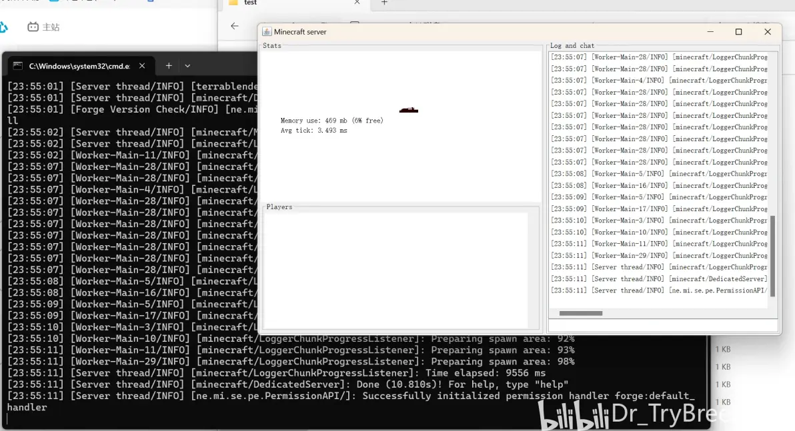The width and height of the screenshot is (795, 431).
Task: Click 'Time elapsed: 9556 ms' in the terminal
Action: tap(486, 373)
